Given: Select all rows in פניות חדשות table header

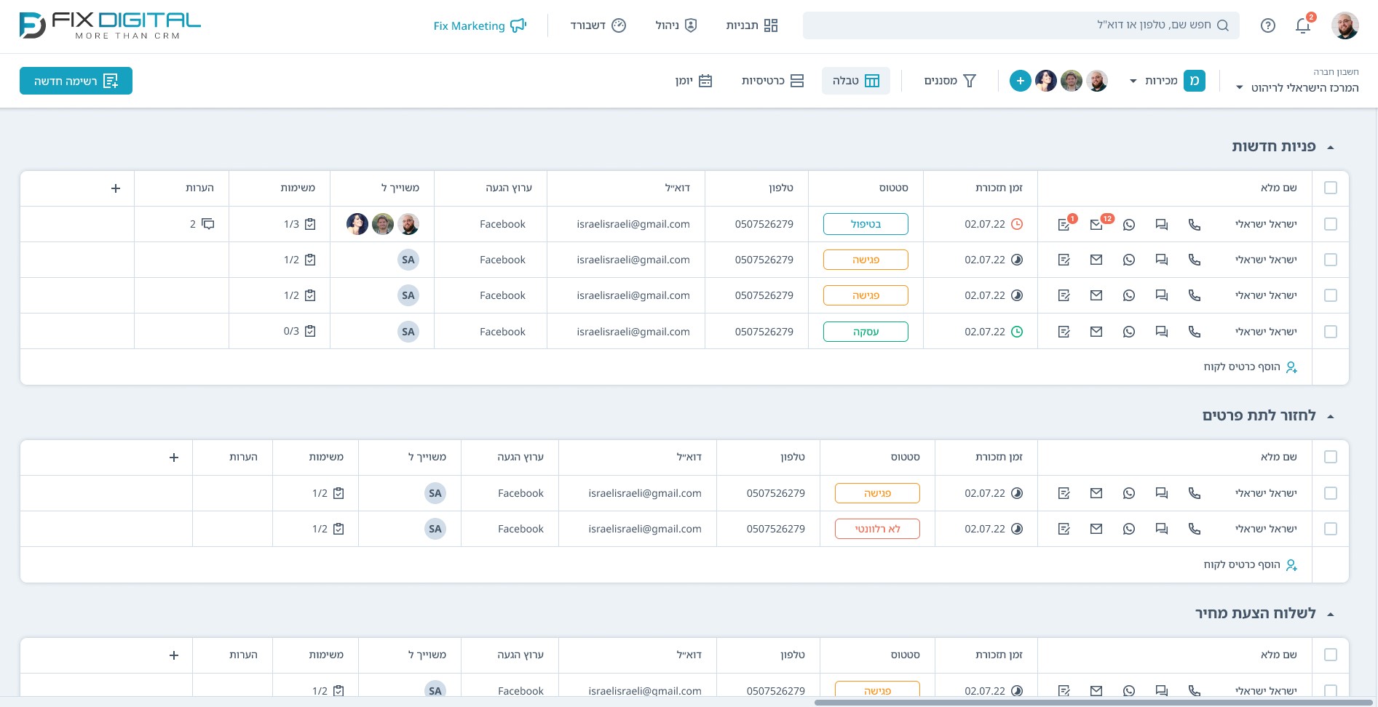Looking at the screenshot, I should pyautogui.click(x=1331, y=188).
